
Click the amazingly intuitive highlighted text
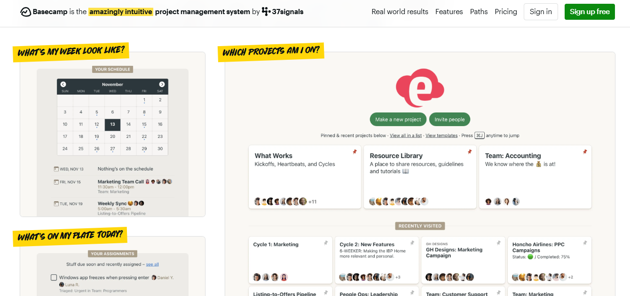click(121, 12)
